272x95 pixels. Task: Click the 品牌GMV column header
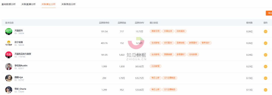tap(140, 23)
